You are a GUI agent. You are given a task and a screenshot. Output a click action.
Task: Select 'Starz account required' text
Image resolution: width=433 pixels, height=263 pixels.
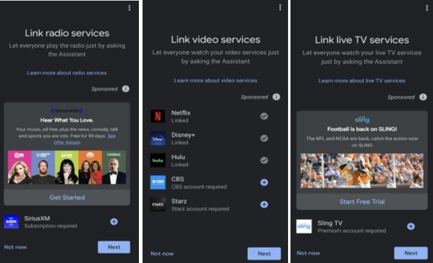(x=200, y=209)
